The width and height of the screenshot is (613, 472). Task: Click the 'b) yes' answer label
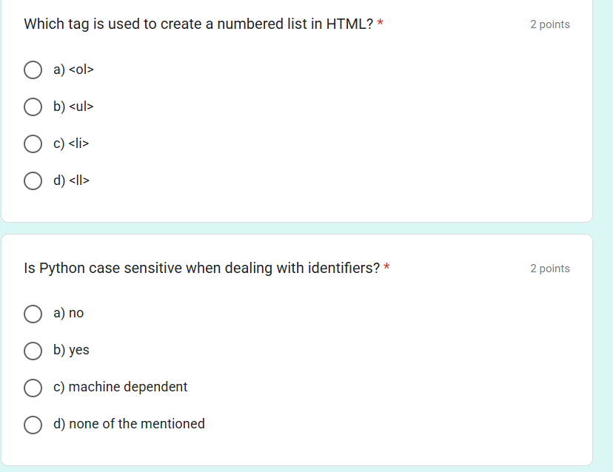71,350
